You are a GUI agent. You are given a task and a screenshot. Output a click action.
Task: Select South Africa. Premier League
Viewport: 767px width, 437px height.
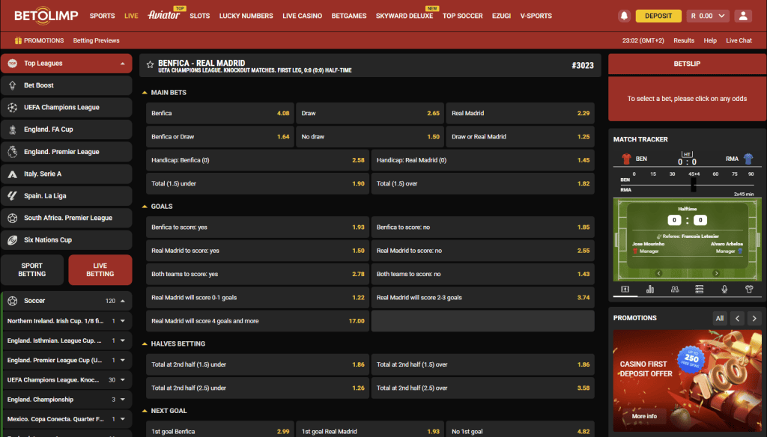point(67,218)
